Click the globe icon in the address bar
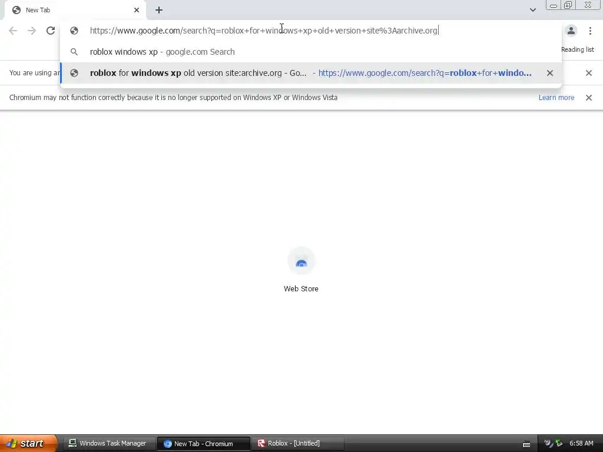The width and height of the screenshot is (603, 452). pyautogui.click(x=74, y=31)
